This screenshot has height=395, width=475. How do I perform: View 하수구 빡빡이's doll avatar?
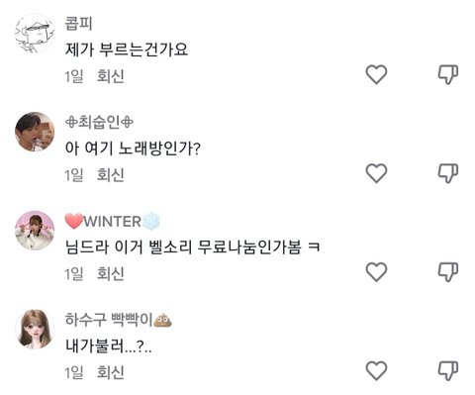tap(35, 329)
